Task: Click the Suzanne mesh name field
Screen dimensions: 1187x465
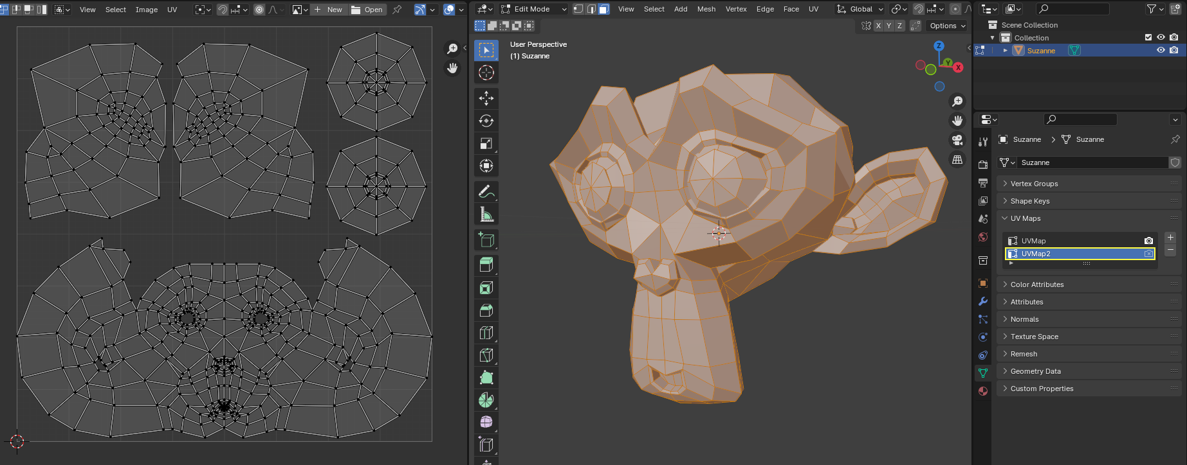Action: tap(1091, 162)
